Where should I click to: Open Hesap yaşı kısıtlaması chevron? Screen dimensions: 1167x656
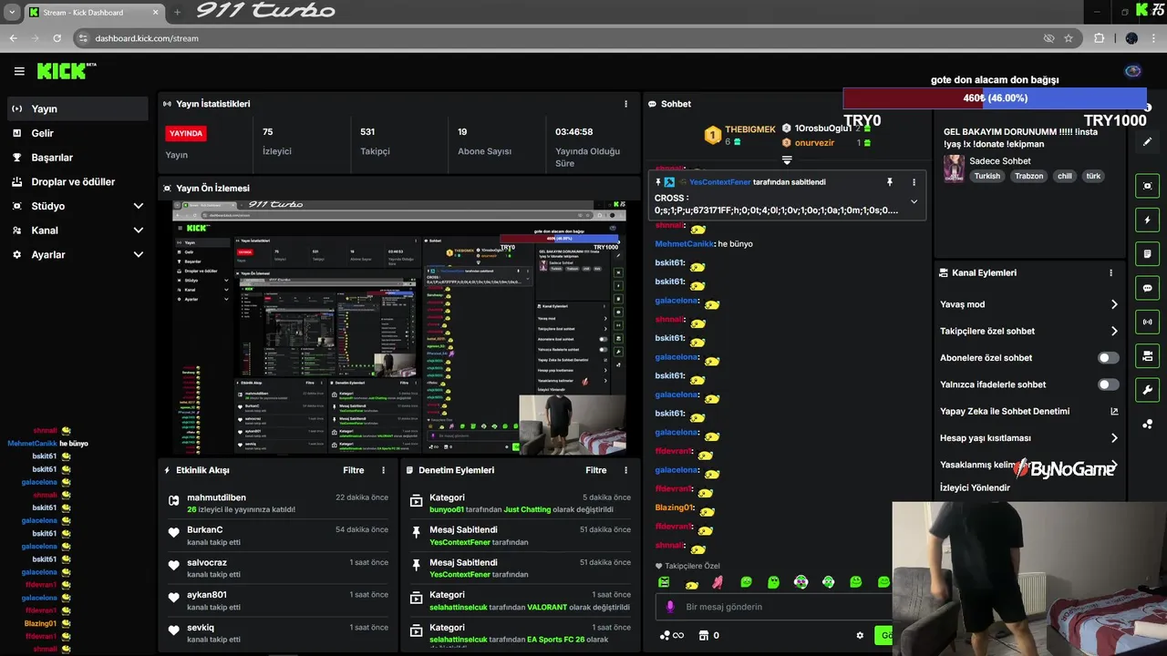tap(1114, 438)
